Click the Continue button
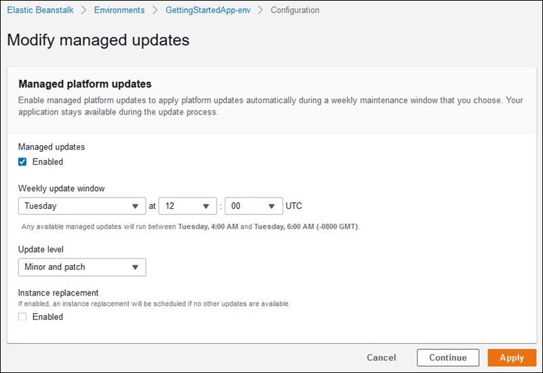 click(x=447, y=358)
